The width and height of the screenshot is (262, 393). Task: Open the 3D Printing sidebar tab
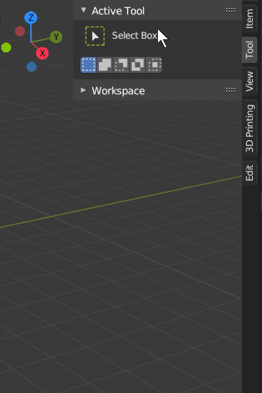point(250,128)
